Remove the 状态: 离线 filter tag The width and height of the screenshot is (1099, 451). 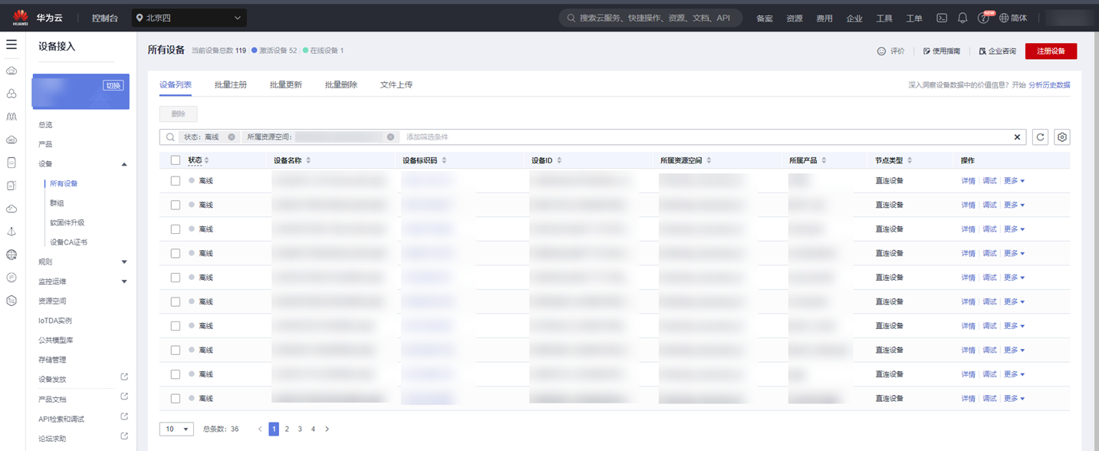(232, 137)
